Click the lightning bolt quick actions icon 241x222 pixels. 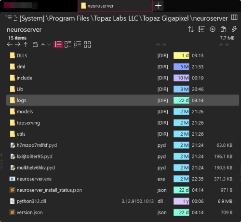234,29
